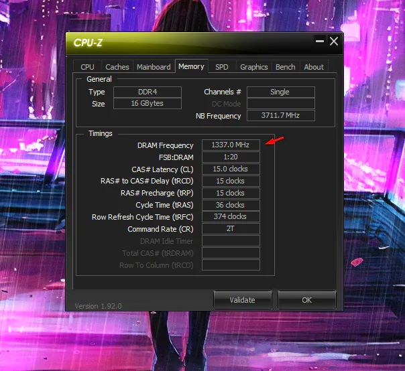Click the Row Refresh Cycle Time label

tap(143, 217)
